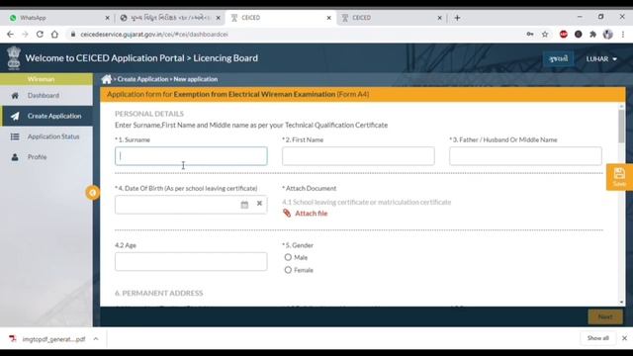633x356 pixels.
Task: Open the Chrome profile avatar
Action: (x=607, y=35)
